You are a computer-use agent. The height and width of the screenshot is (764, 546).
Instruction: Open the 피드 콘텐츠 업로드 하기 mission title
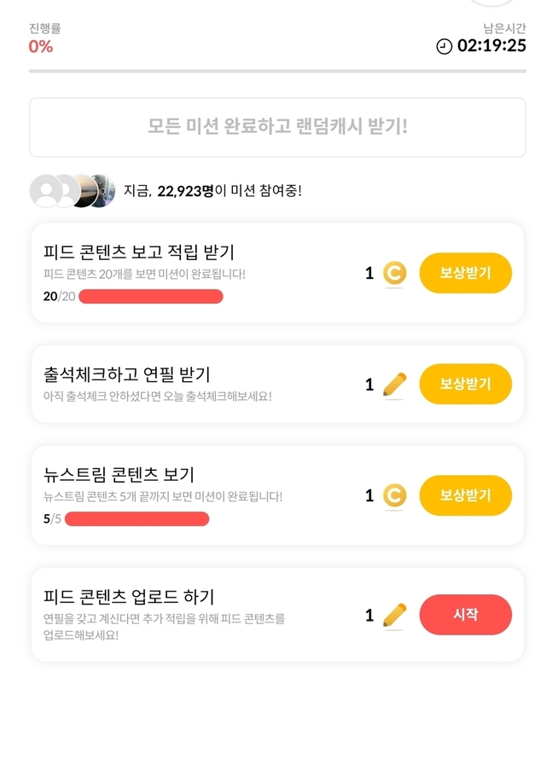[x=129, y=596]
